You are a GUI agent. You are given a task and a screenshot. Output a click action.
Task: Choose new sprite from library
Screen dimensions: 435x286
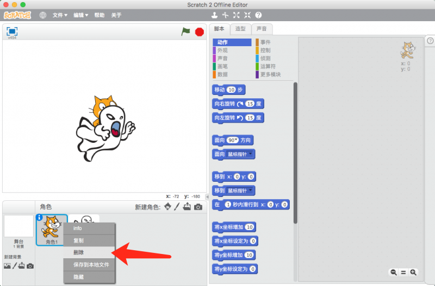coord(167,207)
